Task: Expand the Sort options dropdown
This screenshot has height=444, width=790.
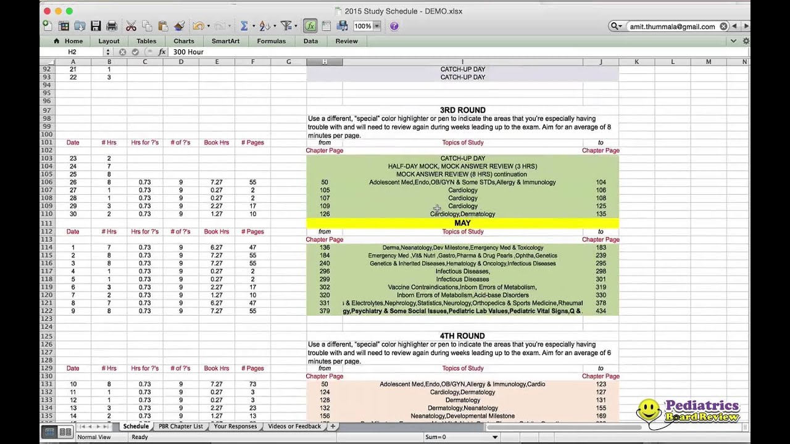Action: point(274,27)
